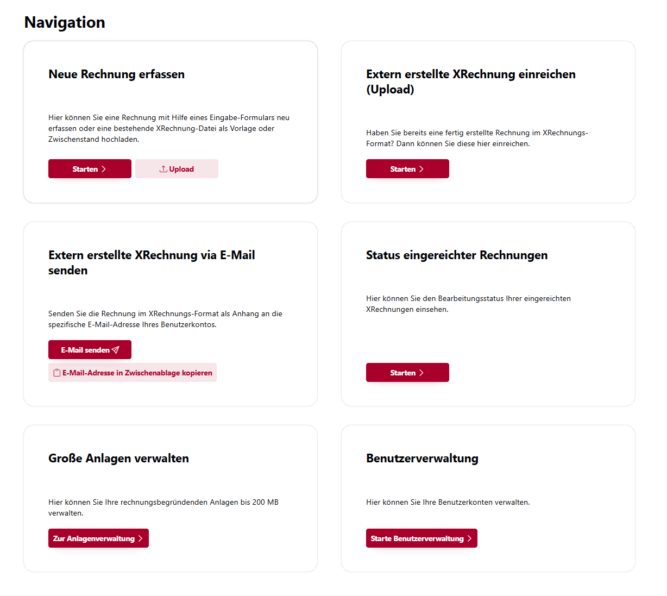Click the paper plane icon on E-Mail senden
Image resolution: width=667 pixels, height=596 pixels.
point(115,350)
